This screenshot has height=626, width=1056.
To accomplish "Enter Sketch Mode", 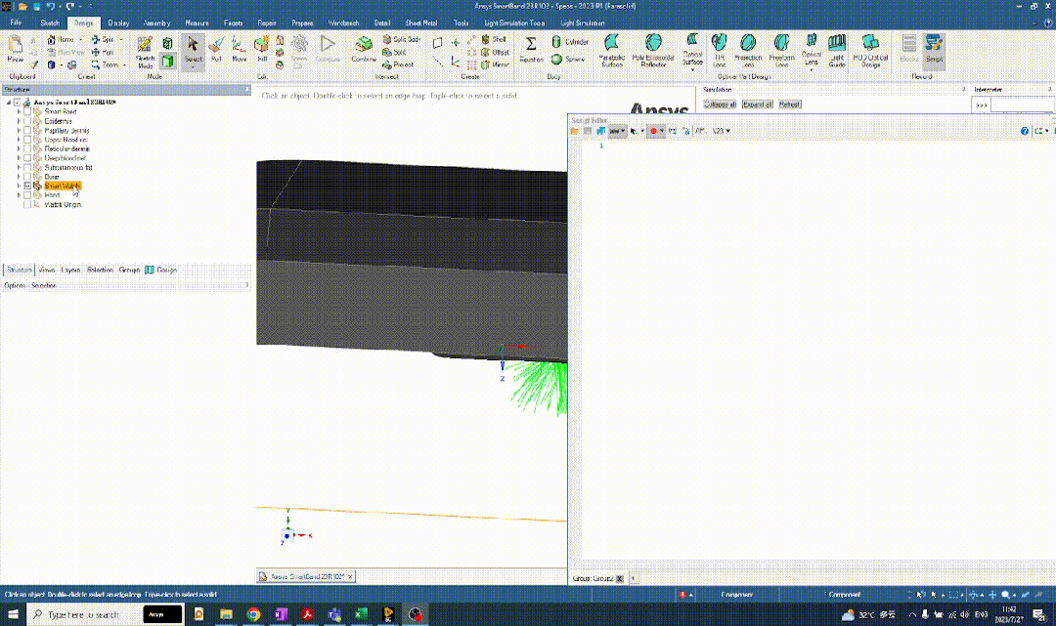I will 145,52.
